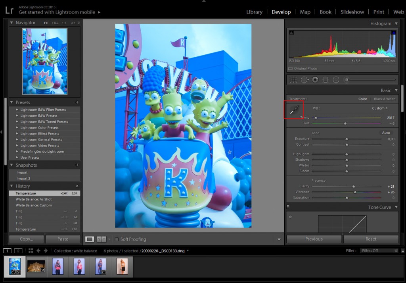The image size is (406, 283).
Task: Expand Lightroom Color Presets folder
Action: pyautogui.click(x=17, y=127)
